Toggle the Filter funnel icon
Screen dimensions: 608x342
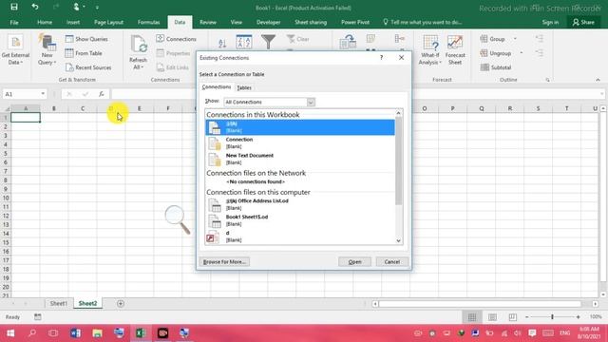pyautogui.click(x=268, y=42)
